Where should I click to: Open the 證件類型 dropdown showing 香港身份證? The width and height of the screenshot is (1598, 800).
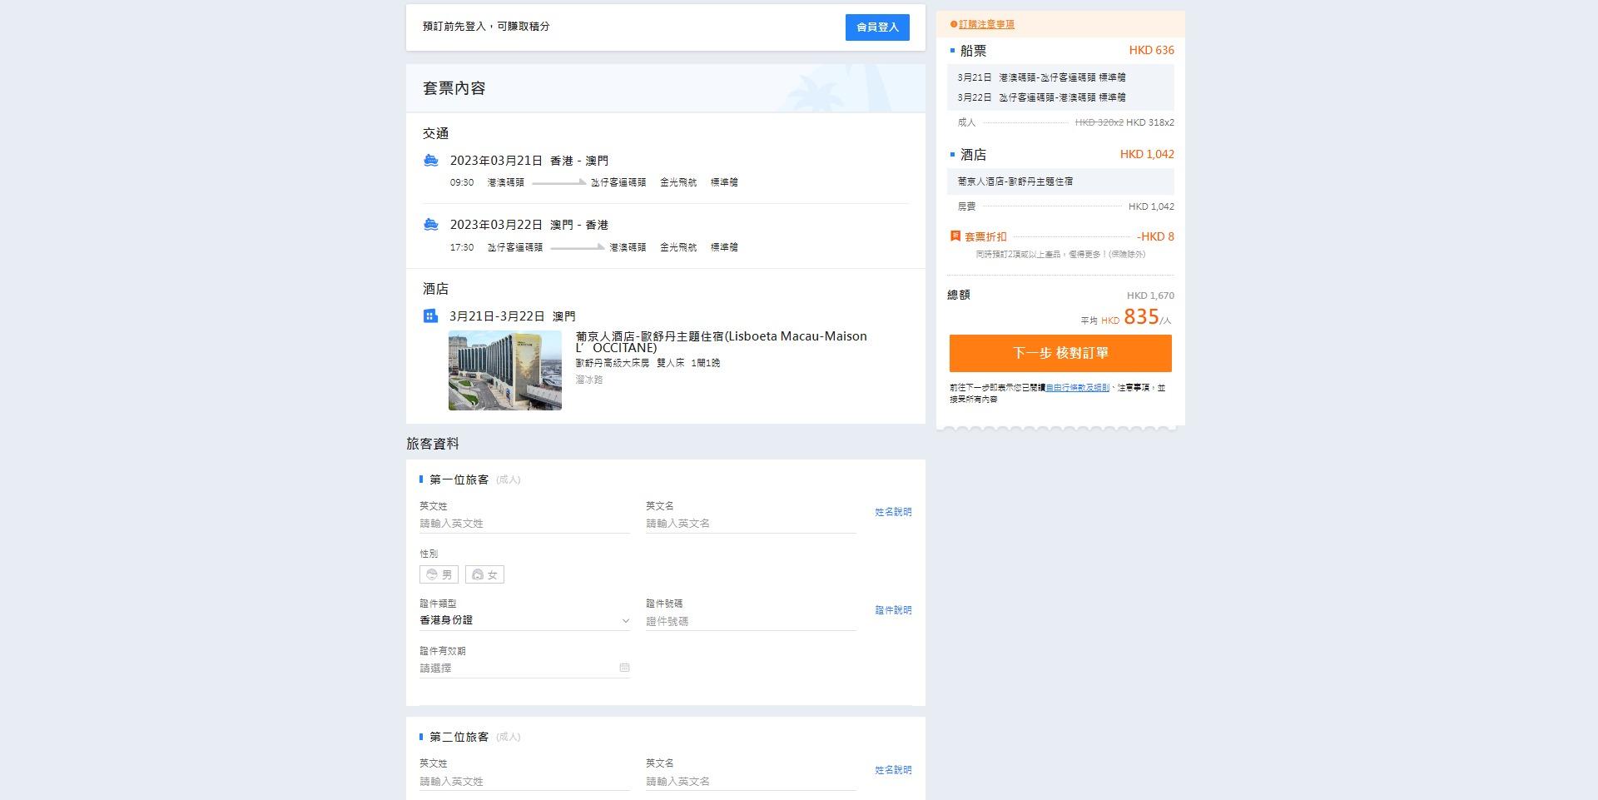[524, 620]
